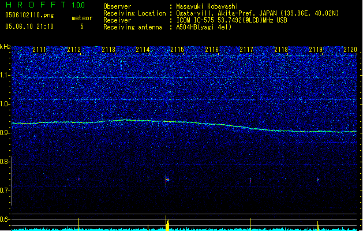This screenshot has width=363, height=231.
Task: Click the HROFFT 1.0.0 title text
Action: tap(45, 5)
